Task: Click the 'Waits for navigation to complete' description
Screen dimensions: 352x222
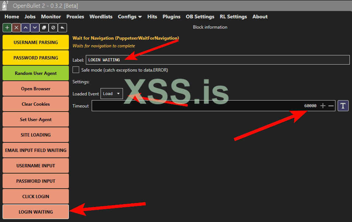Action: tap(104, 46)
